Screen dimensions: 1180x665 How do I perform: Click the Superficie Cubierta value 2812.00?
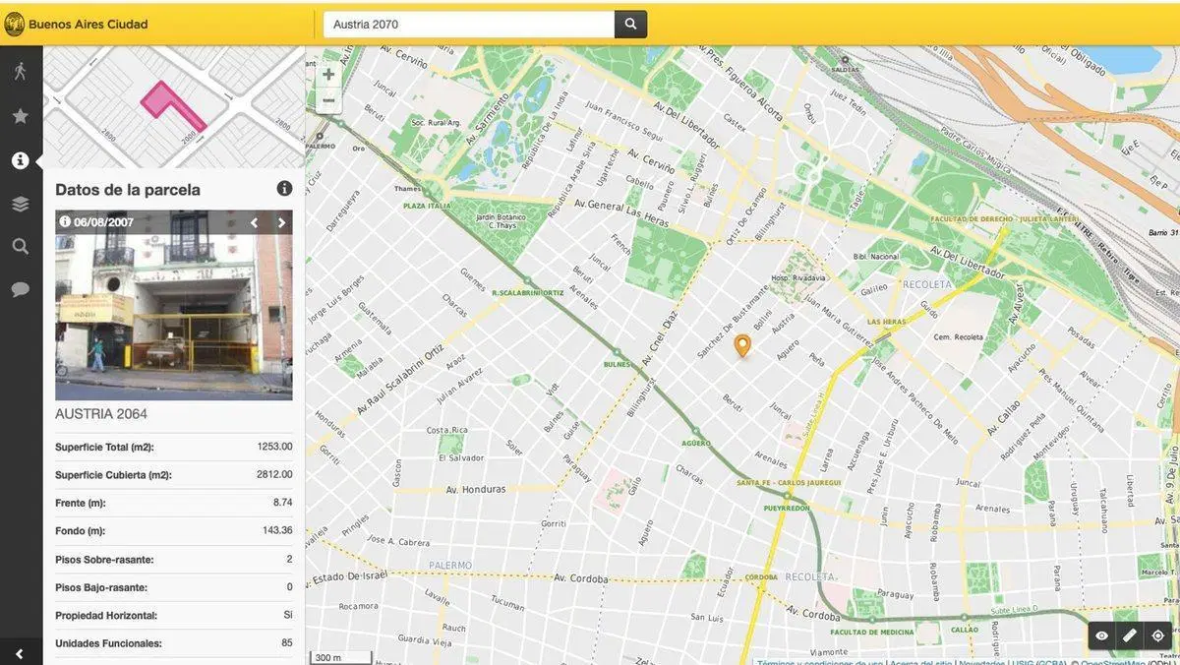click(274, 474)
